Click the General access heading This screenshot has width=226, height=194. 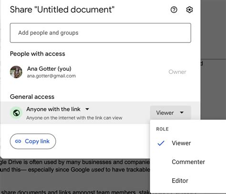point(32,97)
